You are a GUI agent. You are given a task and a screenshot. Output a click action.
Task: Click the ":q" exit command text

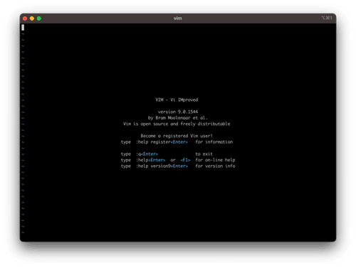138,154
